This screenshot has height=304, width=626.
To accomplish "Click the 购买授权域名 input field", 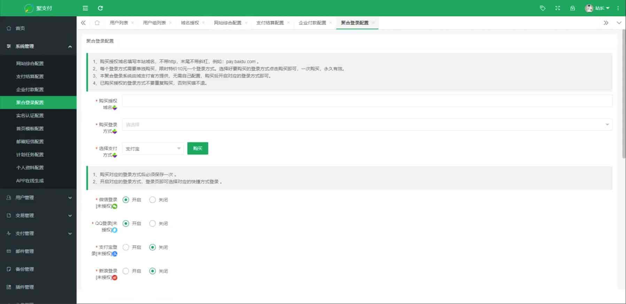I will pyautogui.click(x=367, y=101).
